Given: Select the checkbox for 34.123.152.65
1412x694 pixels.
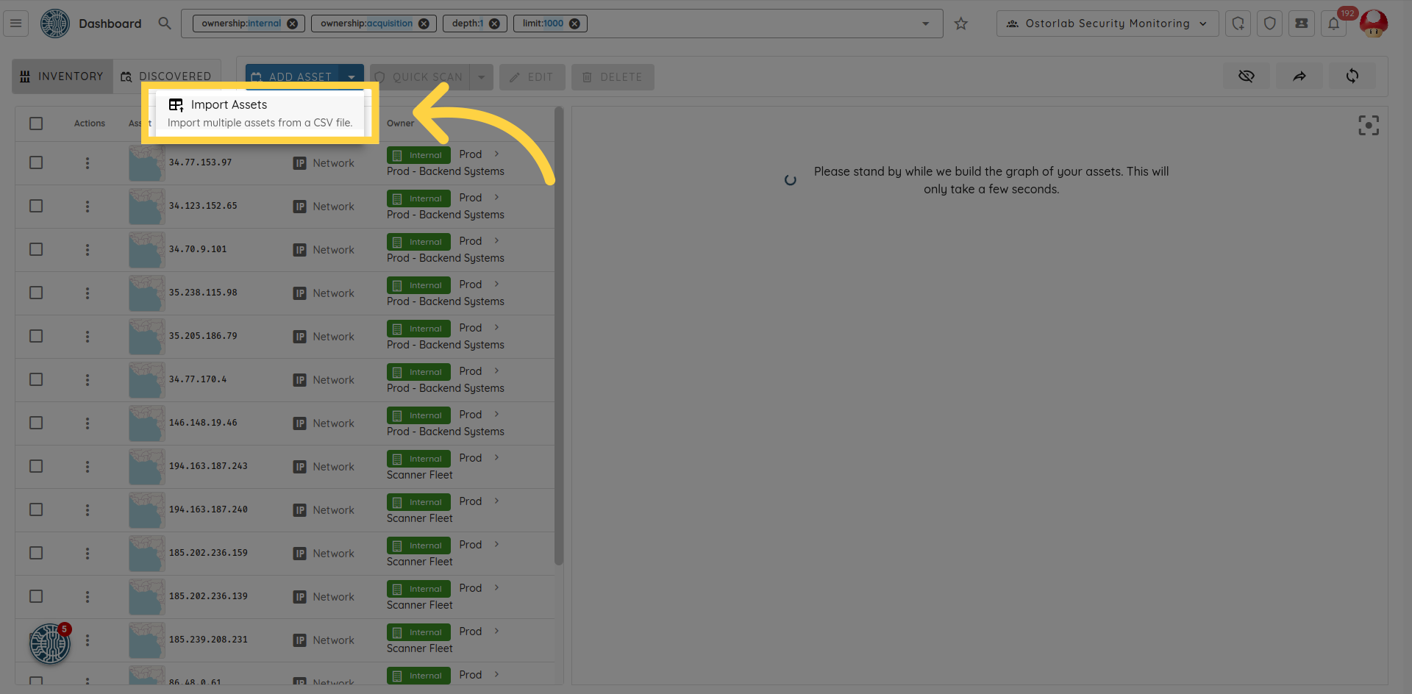Looking at the screenshot, I should [36, 207].
